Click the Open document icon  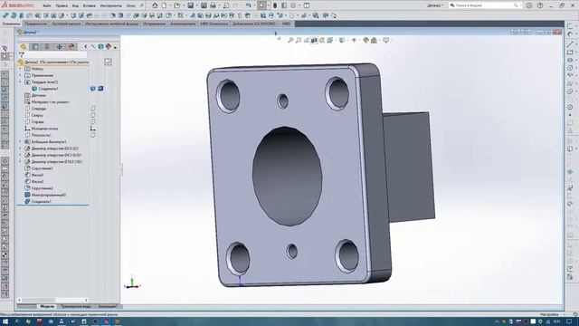coord(177,5)
